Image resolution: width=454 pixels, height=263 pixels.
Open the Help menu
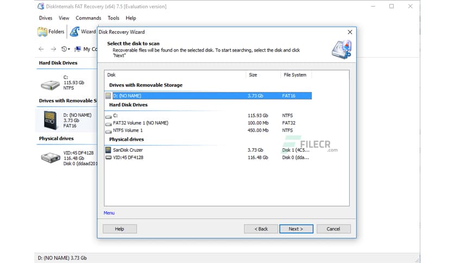click(130, 18)
